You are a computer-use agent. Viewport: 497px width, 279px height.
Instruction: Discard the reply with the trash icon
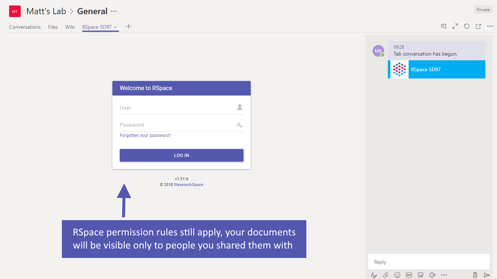pos(475,275)
